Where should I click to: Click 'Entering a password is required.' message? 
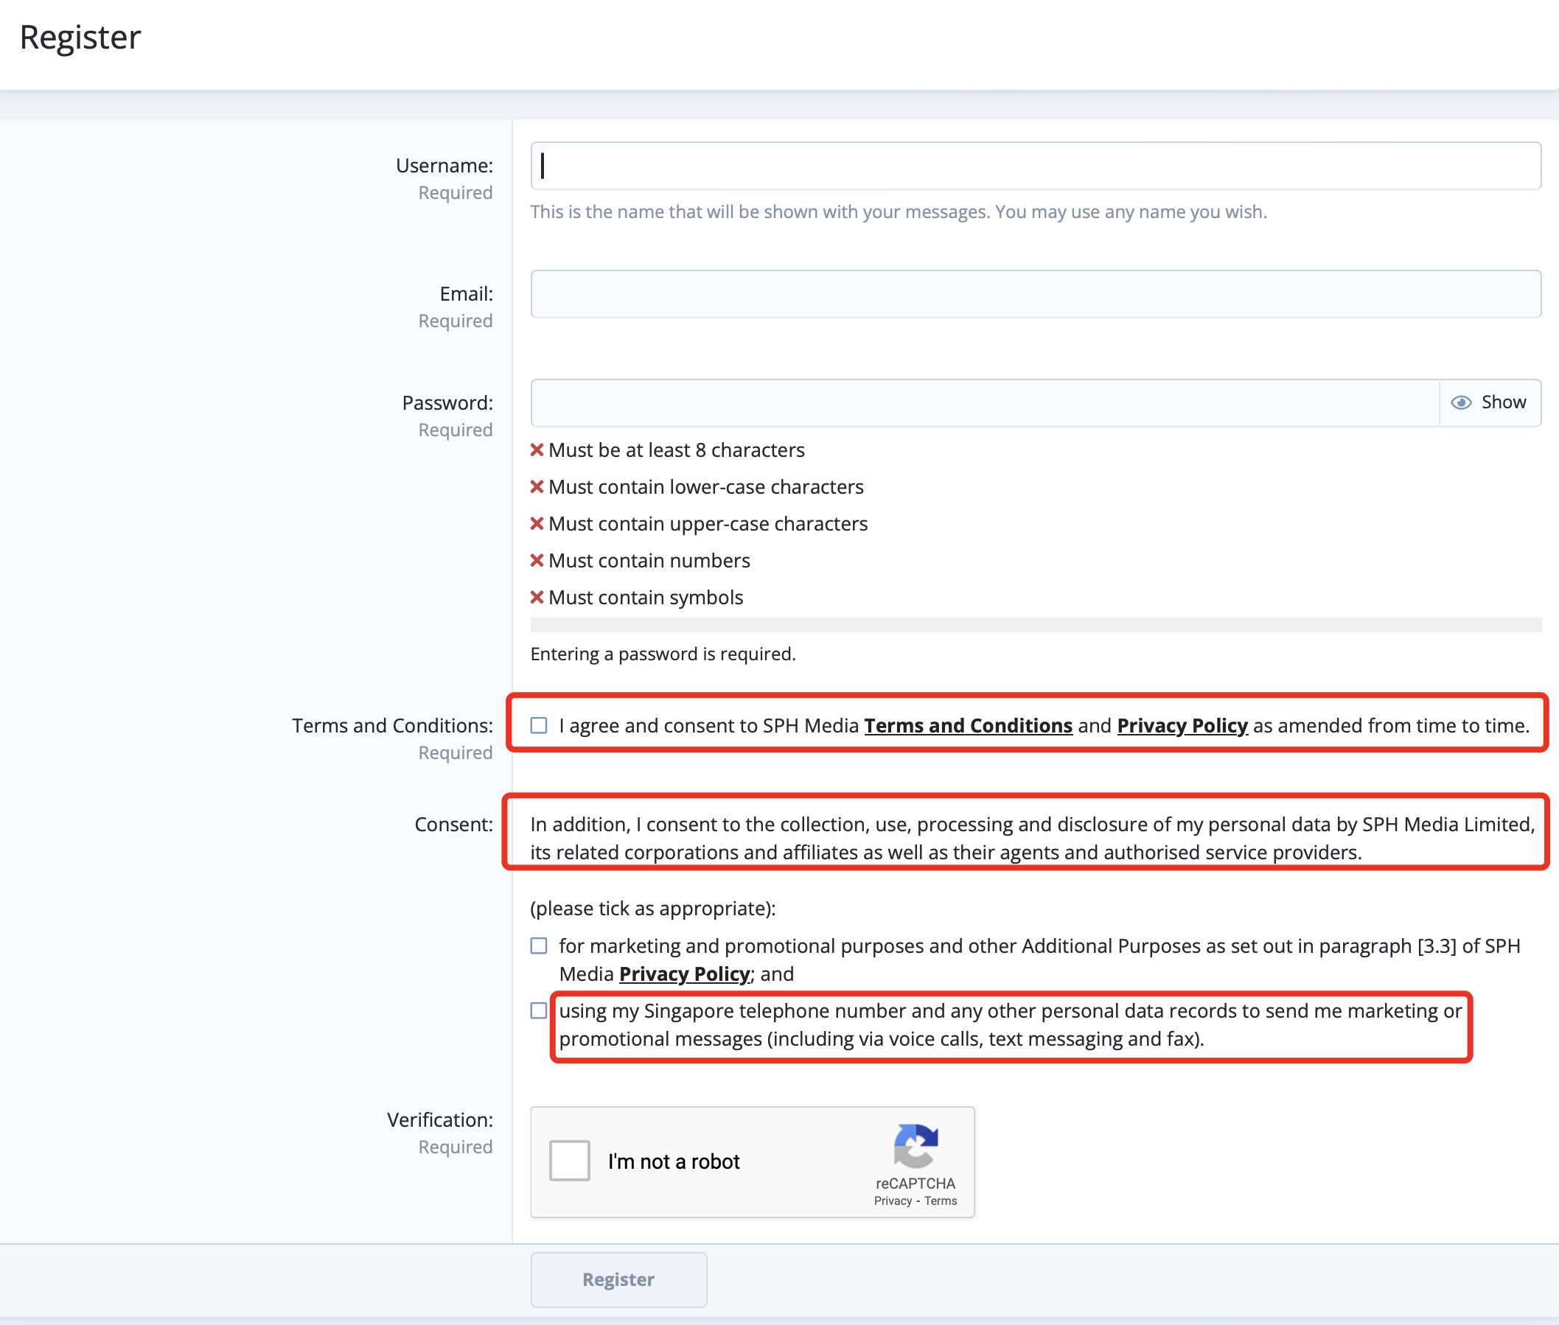click(x=663, y=654)
